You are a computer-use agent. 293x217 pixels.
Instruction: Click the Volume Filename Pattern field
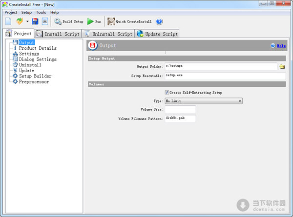[x=180, y=118]
